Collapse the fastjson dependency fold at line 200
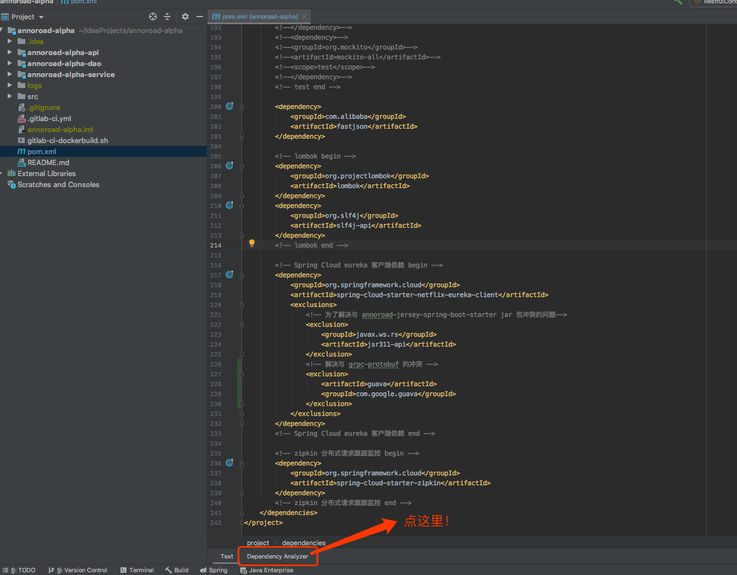737x575 pixels. click(x=241, y=107)
